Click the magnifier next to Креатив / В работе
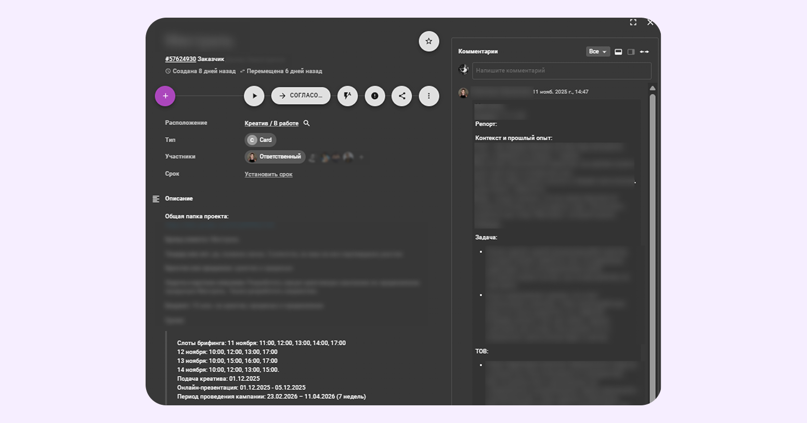 [x=307, y=123]
